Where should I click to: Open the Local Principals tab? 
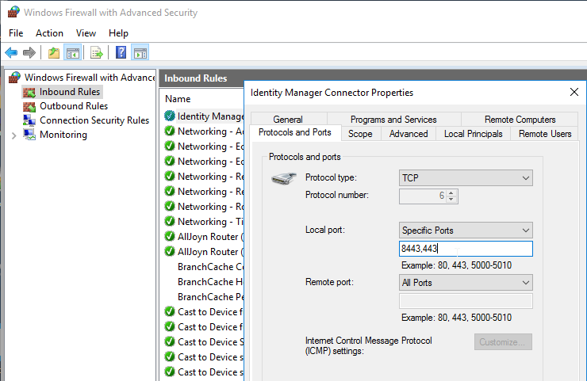[x=474, y=134]
